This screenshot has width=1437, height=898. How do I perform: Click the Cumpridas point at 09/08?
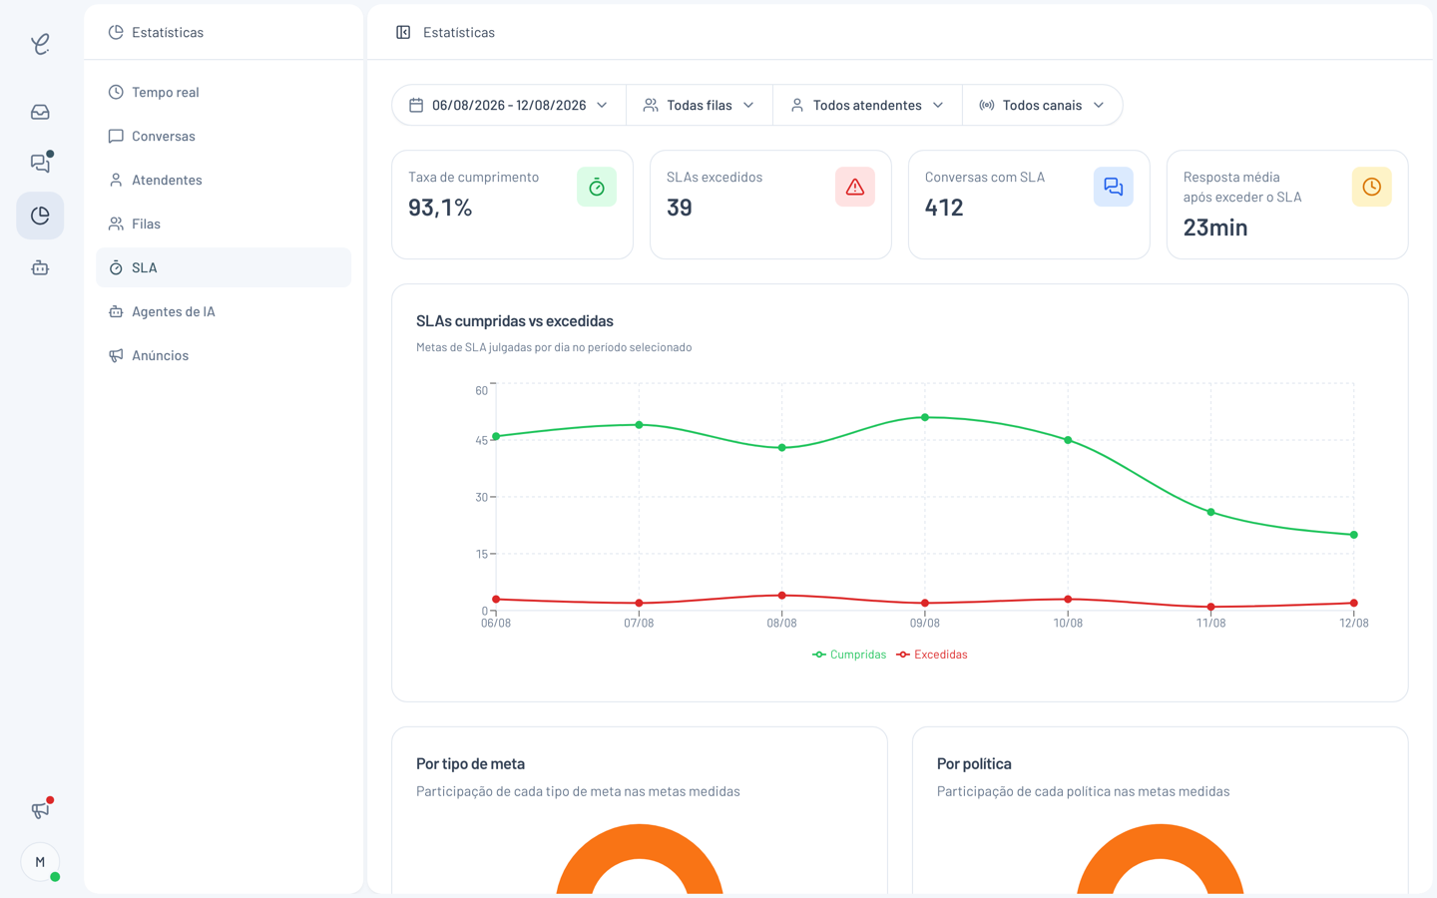point(925,417)
